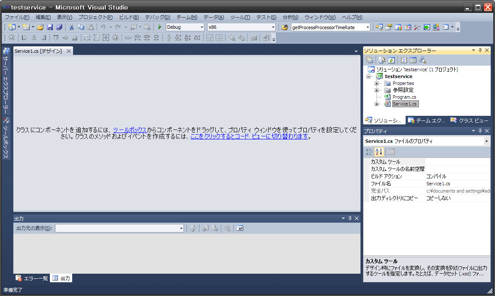Open Solution Explorer toolbar icon
Image resolution: width=495 pixels, height=296 pixels.
coord(379,27)
